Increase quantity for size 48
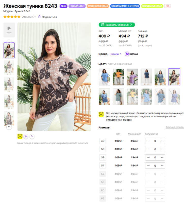184x203 pixels. [x=162, y=141]
